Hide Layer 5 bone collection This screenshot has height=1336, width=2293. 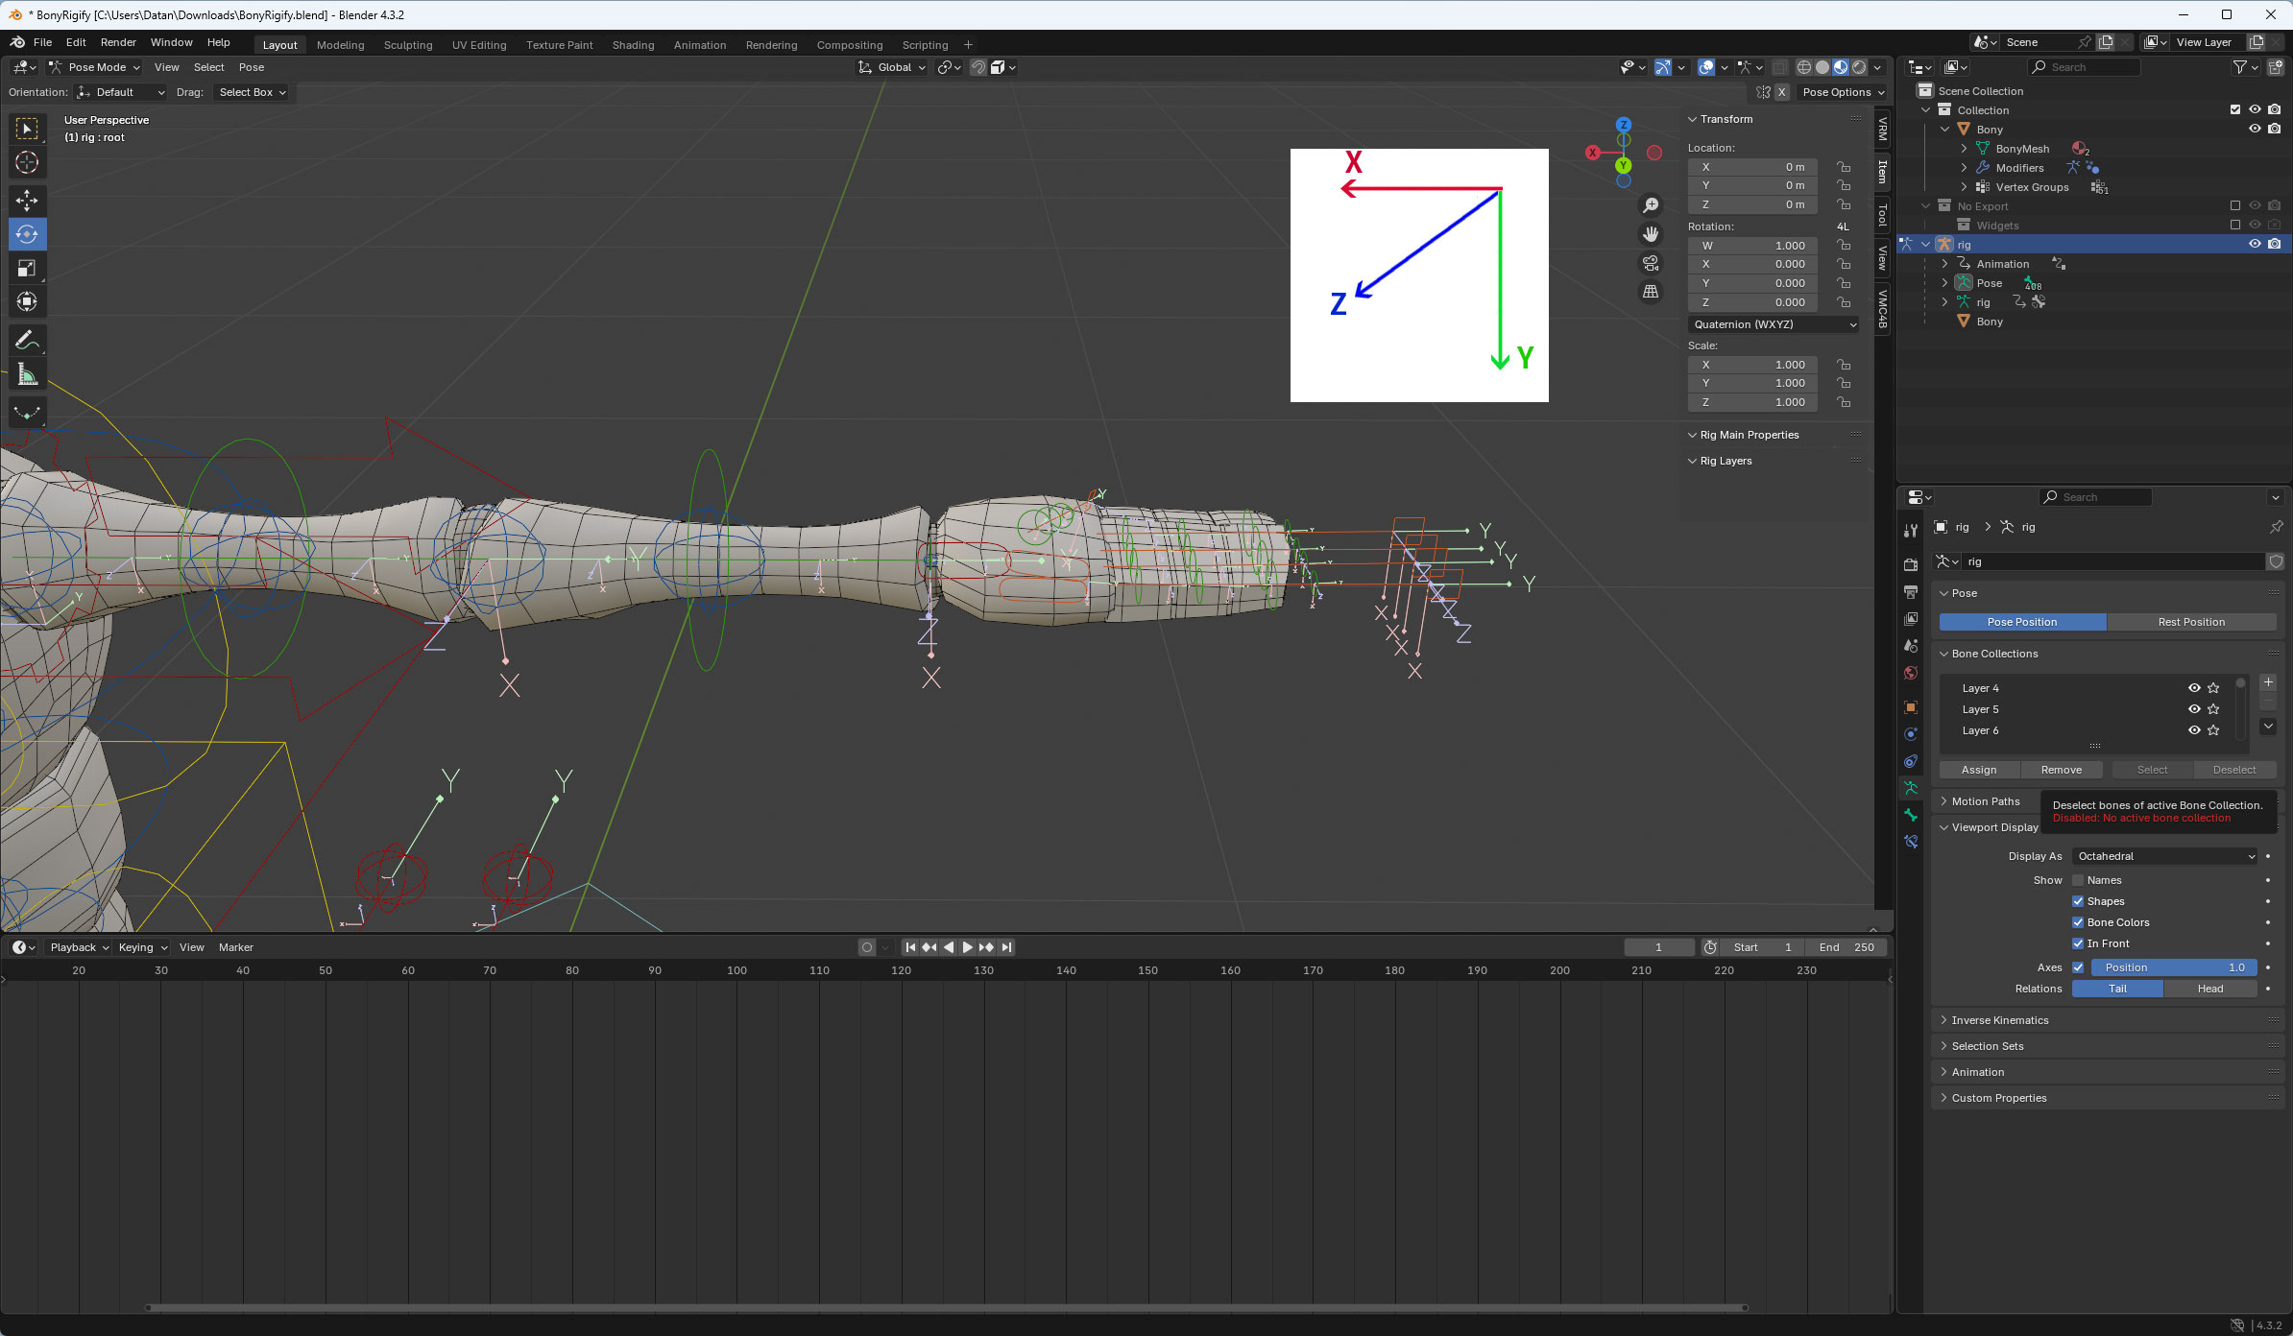(x=2194, y=709)
